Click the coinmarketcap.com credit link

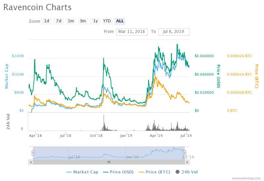pyautogui.click(x=246, y=178)
